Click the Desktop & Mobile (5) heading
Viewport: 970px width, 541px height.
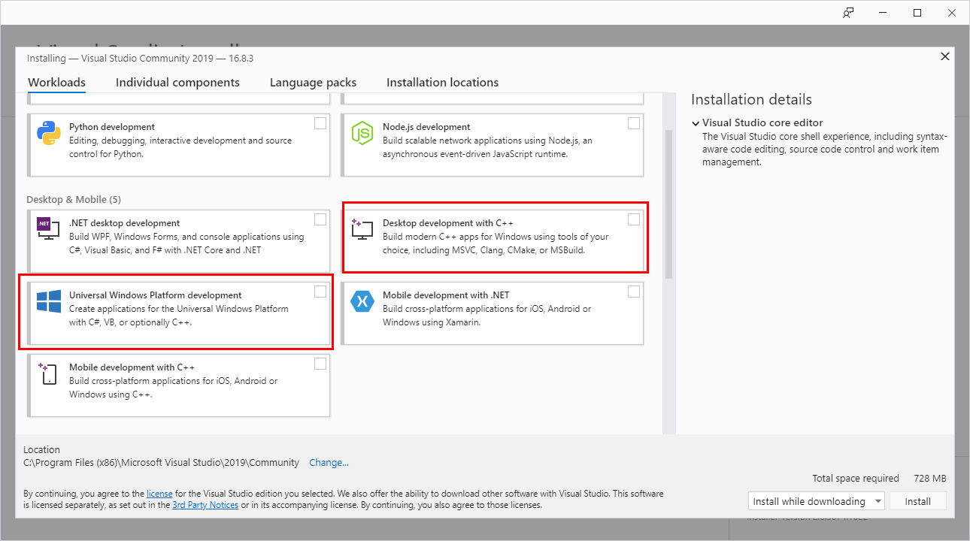coord(74,199)
